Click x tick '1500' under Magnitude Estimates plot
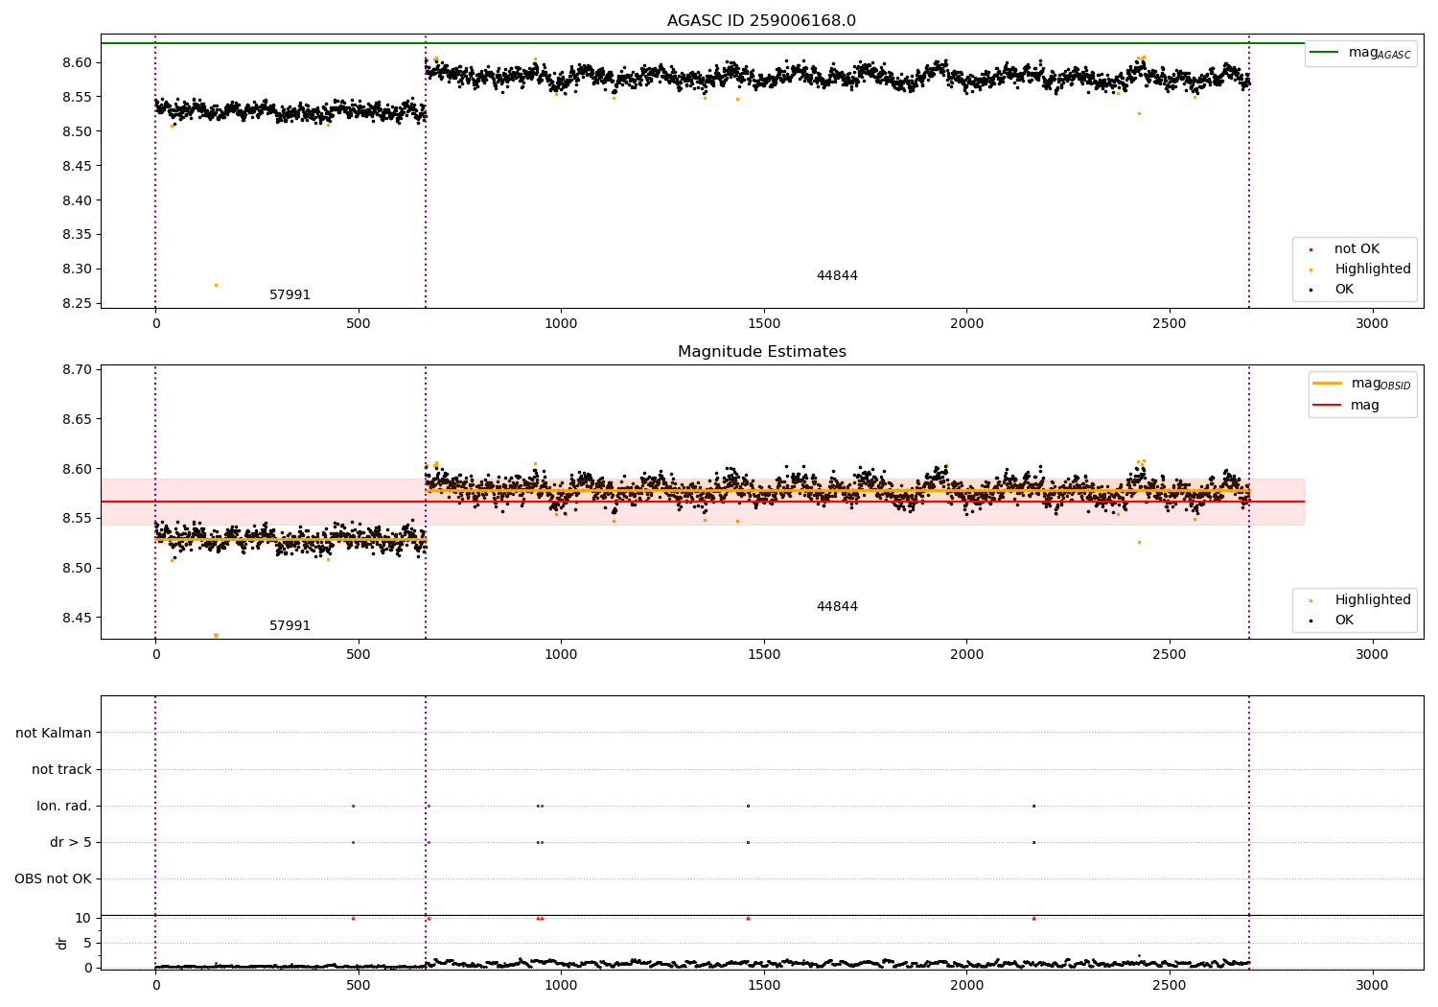 (x=764, y=655)
